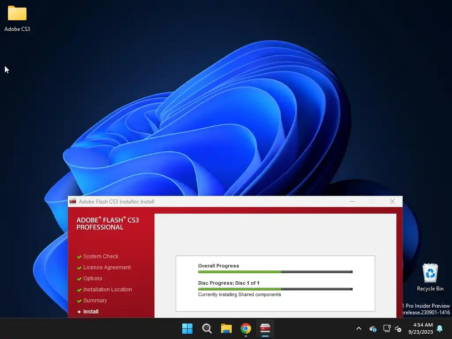Open taskbar Search
The image size is (452, 339).
pyautogui.click(x=207, y=328)
